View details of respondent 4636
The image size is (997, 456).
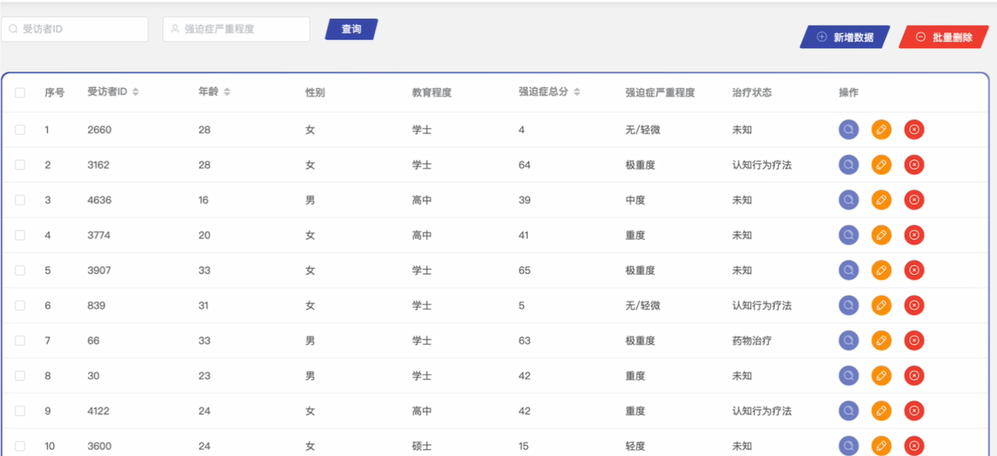(848, 200)
